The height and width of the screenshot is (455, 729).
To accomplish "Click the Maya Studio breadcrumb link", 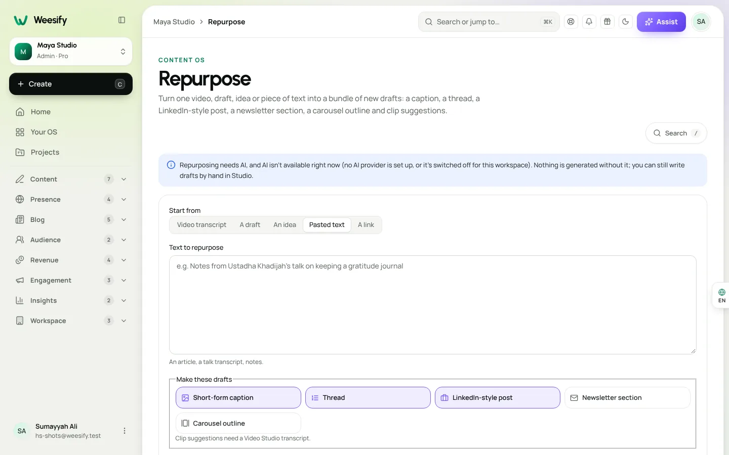I will [174, 22].
